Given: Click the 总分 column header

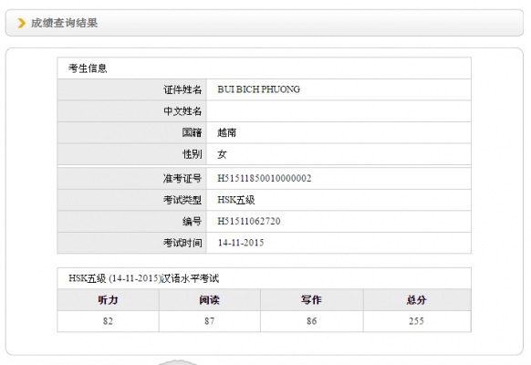Looking at the screenshot, I should pos(417,299).
